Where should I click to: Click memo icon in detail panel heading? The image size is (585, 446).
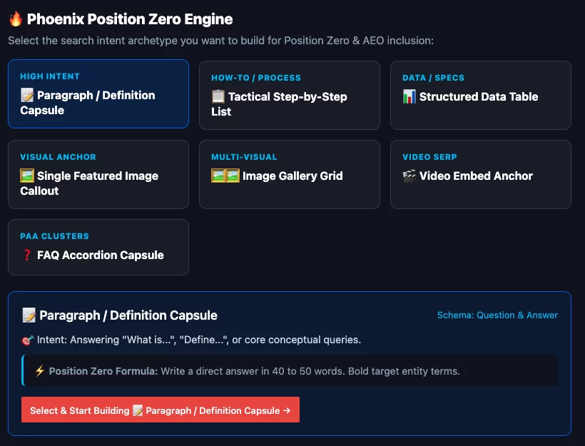point(29,315)
